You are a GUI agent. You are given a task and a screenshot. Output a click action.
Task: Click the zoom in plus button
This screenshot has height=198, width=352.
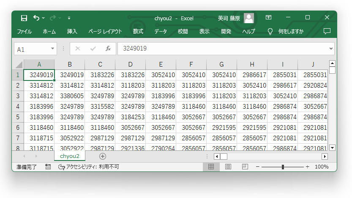tap(307, 167)
